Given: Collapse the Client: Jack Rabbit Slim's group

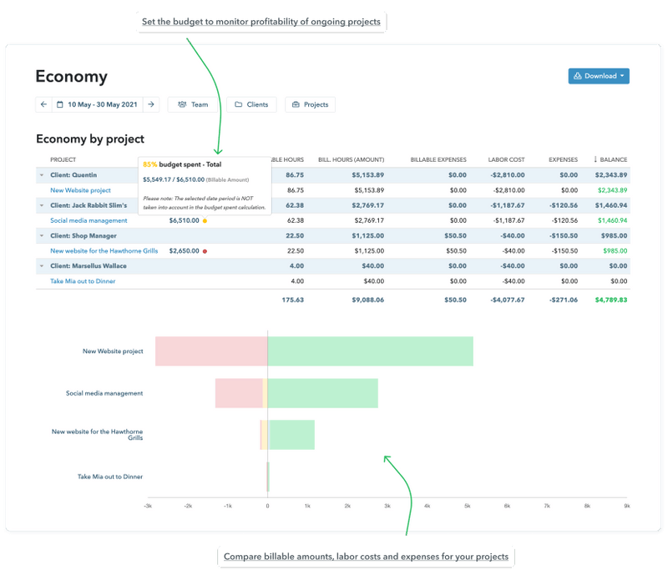Looking at the screenshot, I should click(42, 205).
